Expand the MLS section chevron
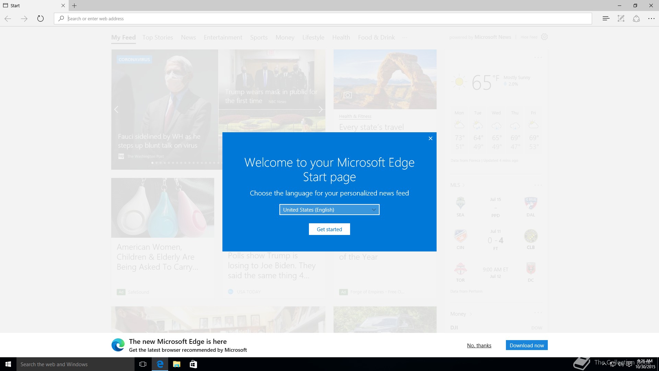This screenshot has height=371, width=659. (x=463, y=185)
